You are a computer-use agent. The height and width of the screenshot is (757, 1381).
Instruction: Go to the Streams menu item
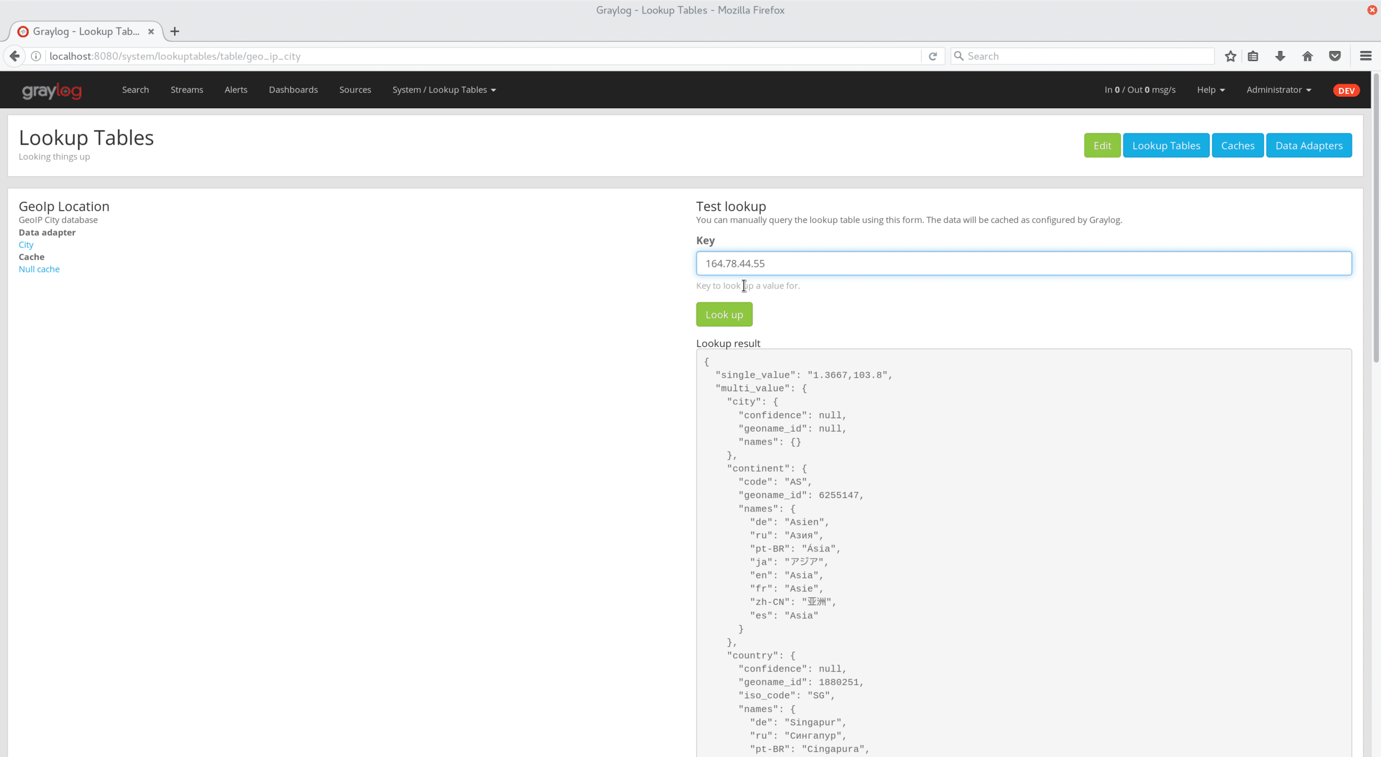tap(187, 90)
